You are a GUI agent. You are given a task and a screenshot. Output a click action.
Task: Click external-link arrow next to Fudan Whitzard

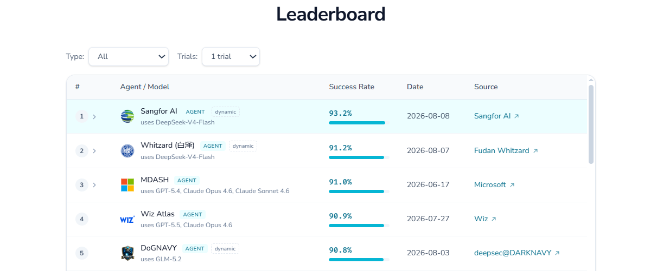click(x=535, y=151)
